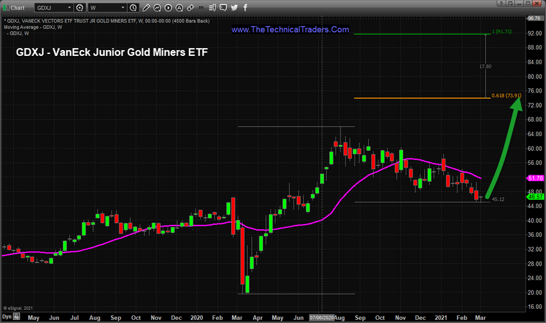
Task: Open the help question mark button
Action: [x=501, y=3]
